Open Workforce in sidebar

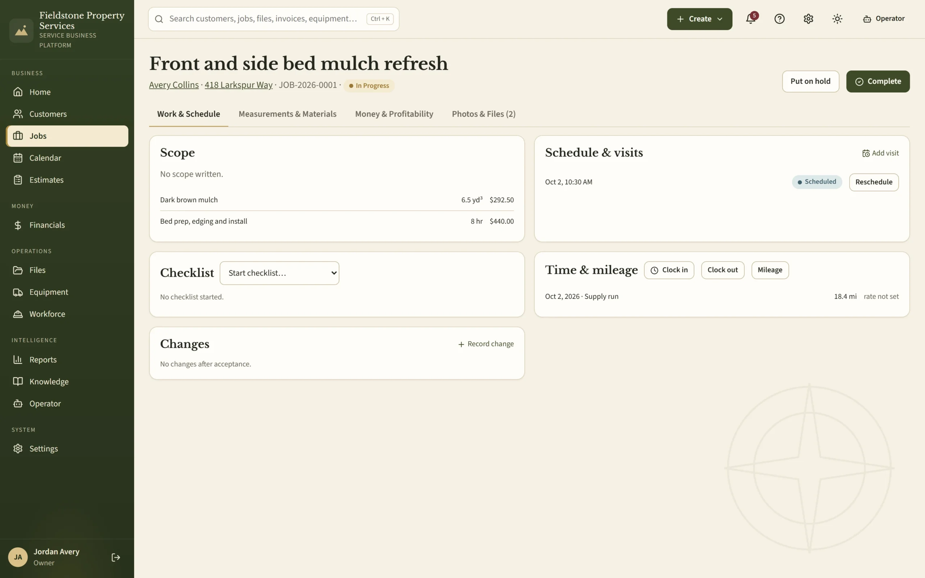click(67, 314)
